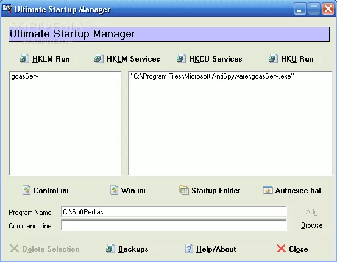Viewport: 337px width, 262px height.
Task: Click the Win.ini file icon
Action: (x=114, y=190)
